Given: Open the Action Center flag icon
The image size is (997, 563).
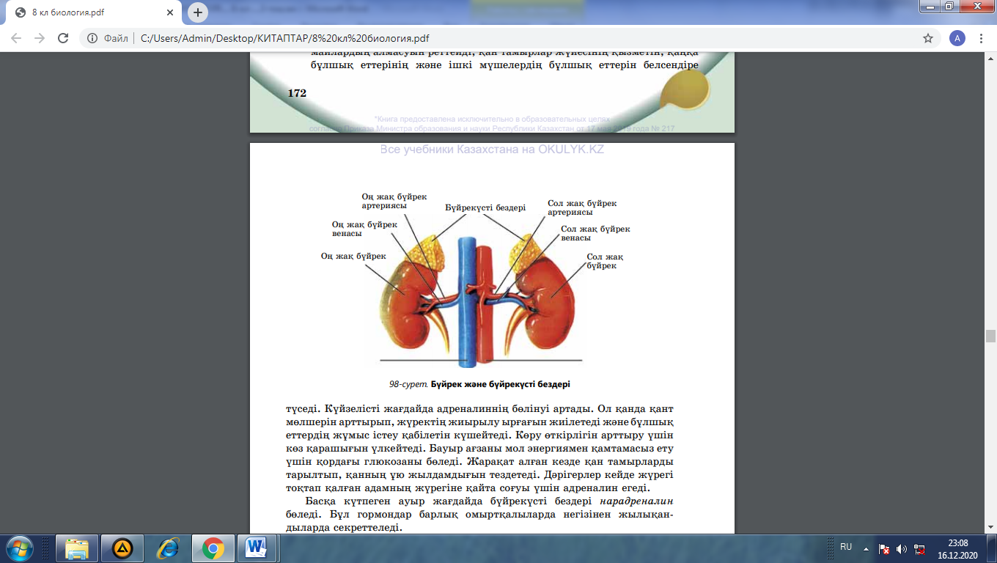Looking at the screenshot, I should coord(885,548).
